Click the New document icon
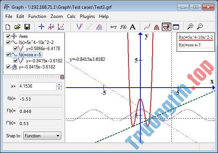This screenshot has width=218, height=153. tap(8, 27)
